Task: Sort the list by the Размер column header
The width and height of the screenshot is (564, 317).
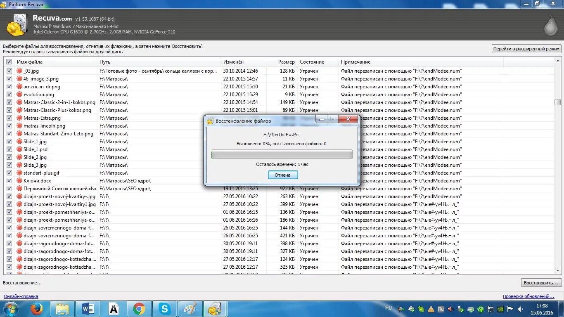Action: tap(282, 62)
